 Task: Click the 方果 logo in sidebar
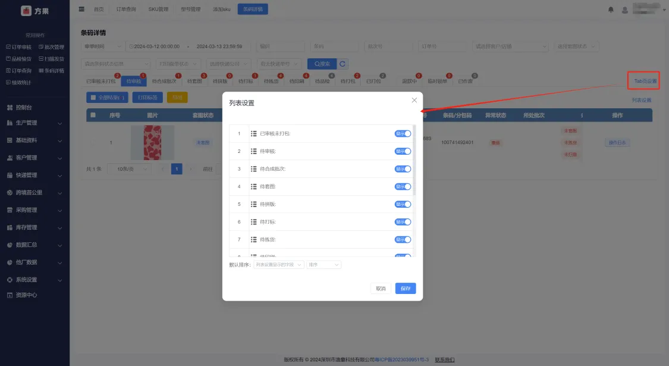(x=35, y=11)
